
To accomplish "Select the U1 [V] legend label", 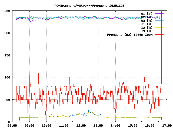I will (147, 13).
